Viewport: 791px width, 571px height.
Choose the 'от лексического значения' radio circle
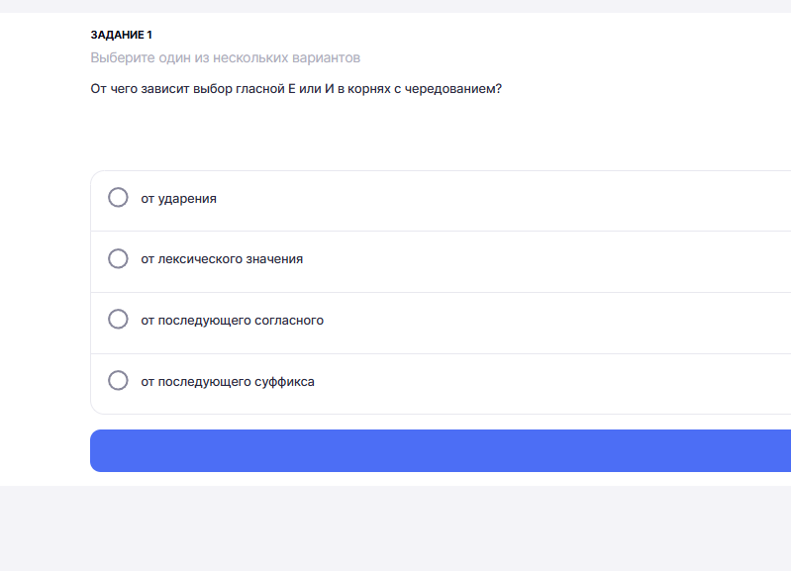click(118, 258)
